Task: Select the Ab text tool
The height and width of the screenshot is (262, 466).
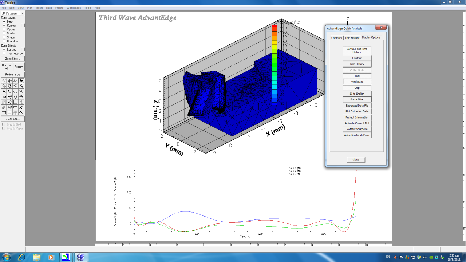Action: coord(15,81)
